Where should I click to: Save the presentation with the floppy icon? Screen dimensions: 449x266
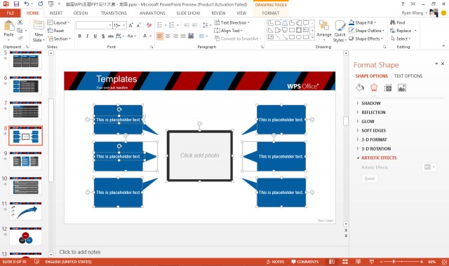point(16,4)
